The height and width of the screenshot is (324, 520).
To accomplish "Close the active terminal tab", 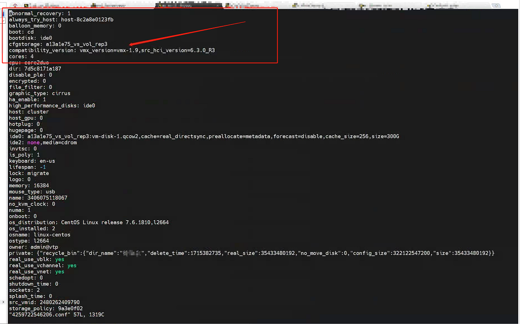I will [x=218, y=6].
